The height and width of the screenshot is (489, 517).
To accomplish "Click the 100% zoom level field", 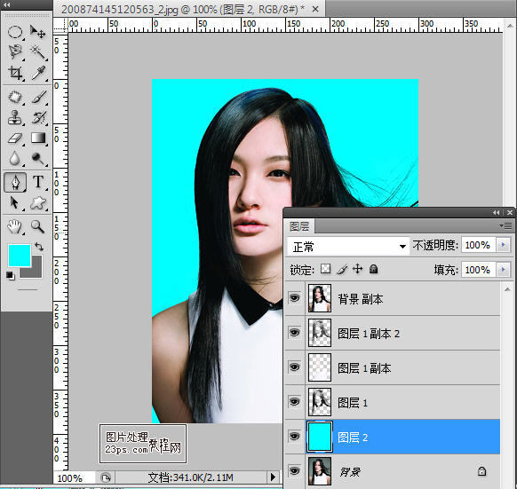I will click(74, 477).
